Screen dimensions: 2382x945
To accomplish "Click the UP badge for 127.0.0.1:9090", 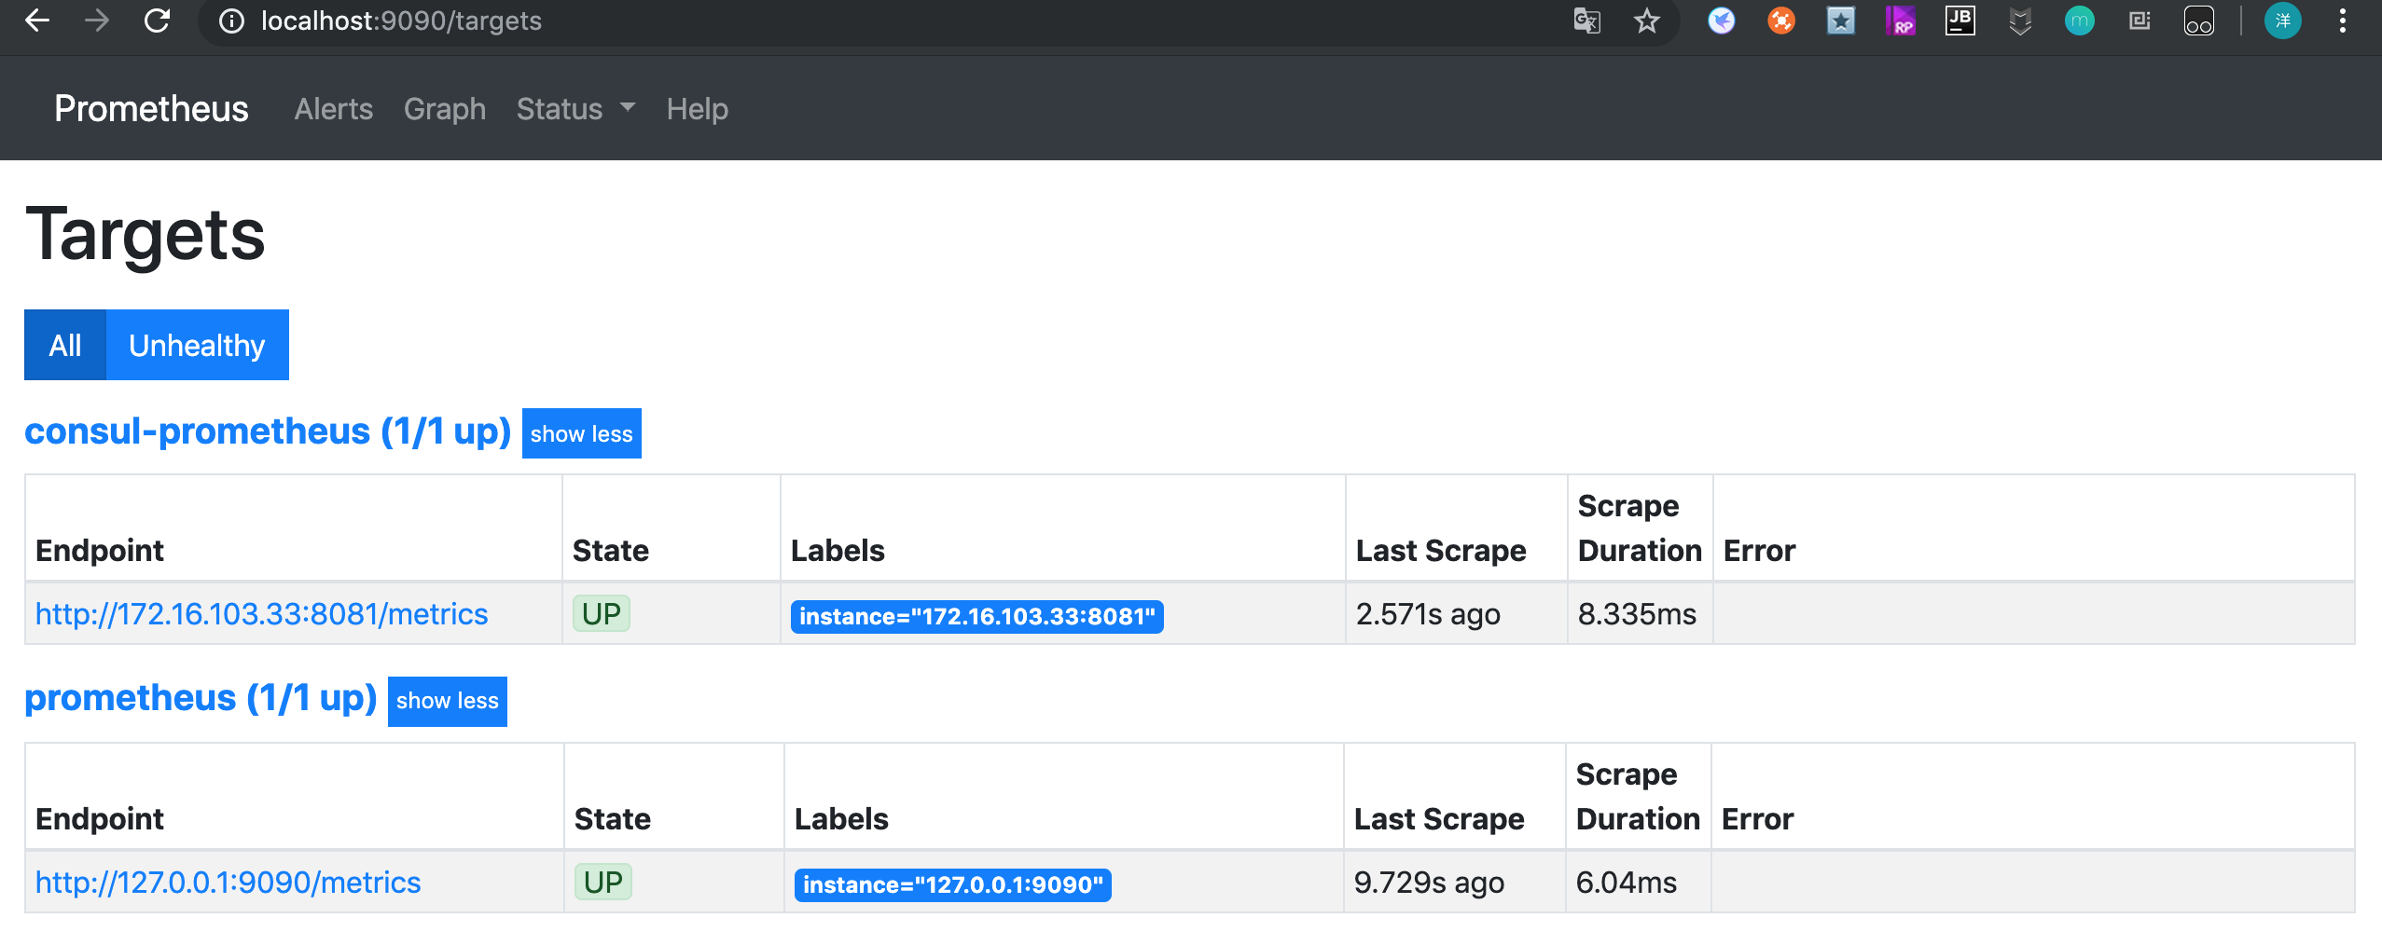I will pos(603,882).
